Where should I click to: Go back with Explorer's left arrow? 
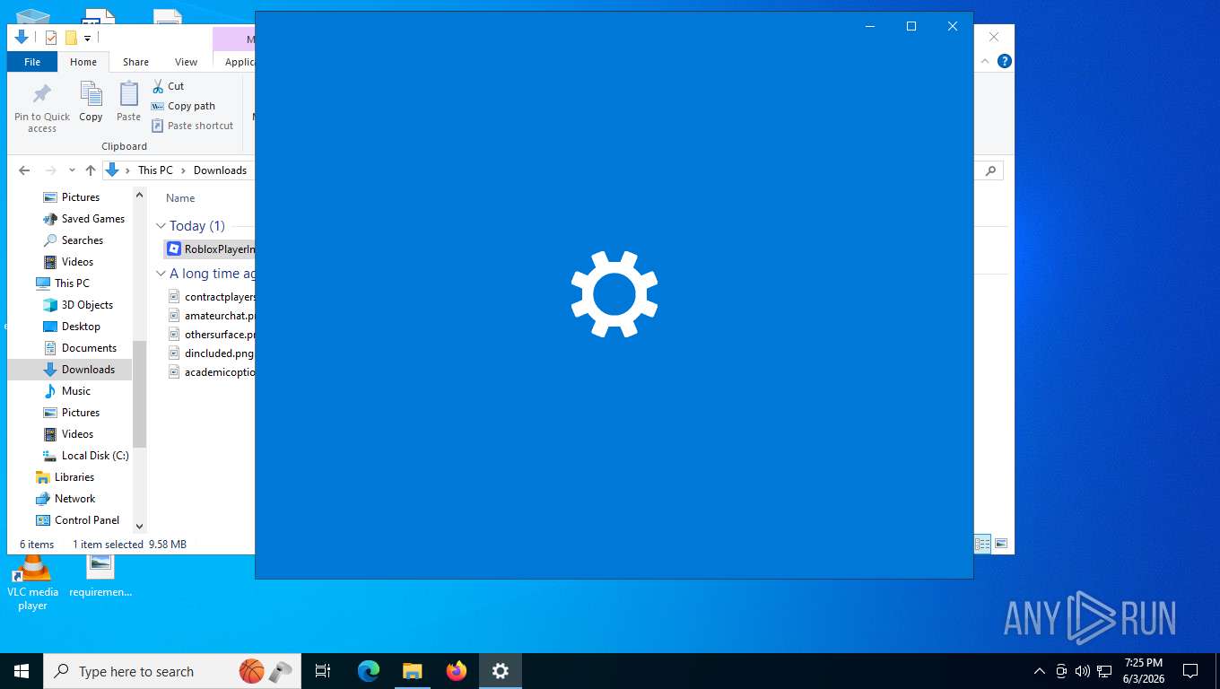[24, 170]
